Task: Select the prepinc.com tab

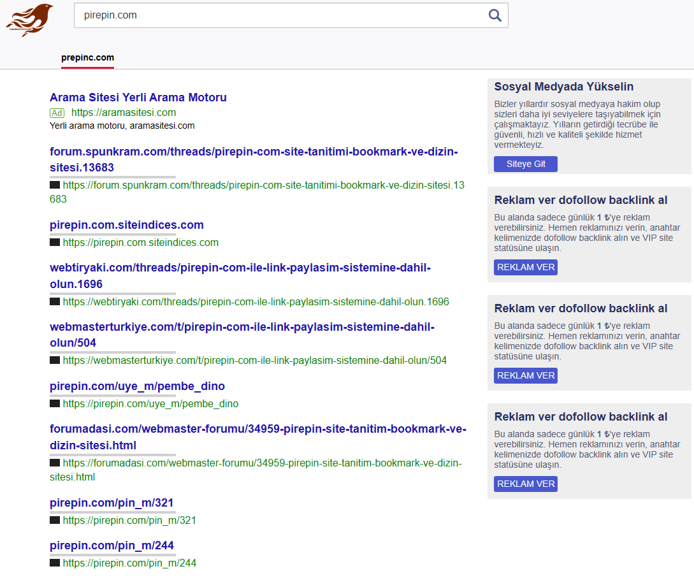Action: [88, 57]
